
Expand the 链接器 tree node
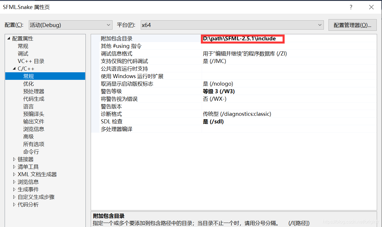[x=14, y=159]
